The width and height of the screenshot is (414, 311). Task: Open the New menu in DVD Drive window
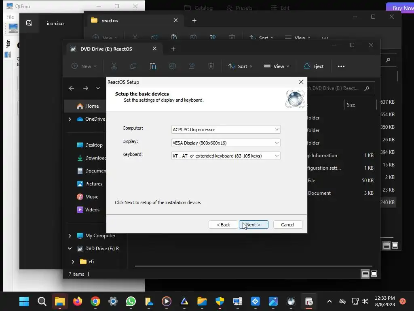point(84,66)
